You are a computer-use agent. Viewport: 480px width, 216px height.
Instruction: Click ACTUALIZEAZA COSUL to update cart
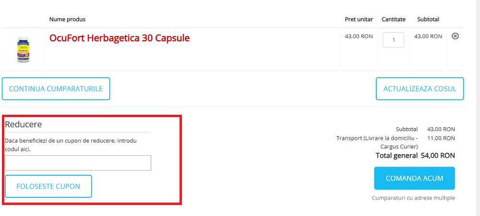tap(420, 89)
